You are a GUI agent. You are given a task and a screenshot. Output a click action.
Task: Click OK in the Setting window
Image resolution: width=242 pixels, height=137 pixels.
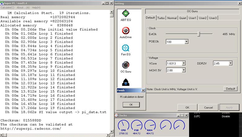[x=187, y=108]
